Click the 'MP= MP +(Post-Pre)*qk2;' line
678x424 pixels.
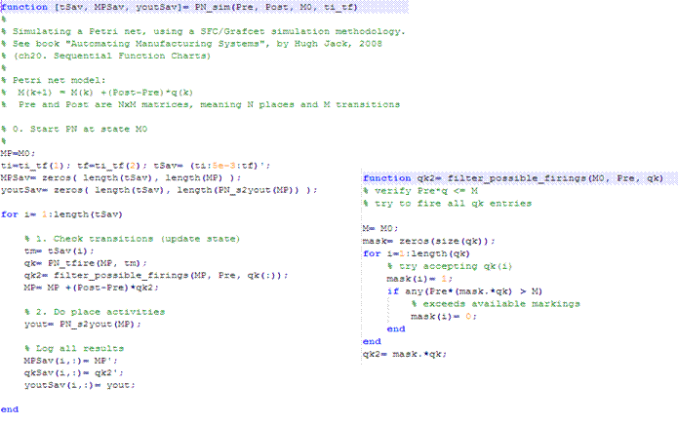tap(92, 287)
